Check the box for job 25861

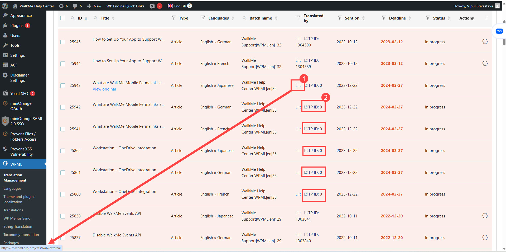click(63, 173)
